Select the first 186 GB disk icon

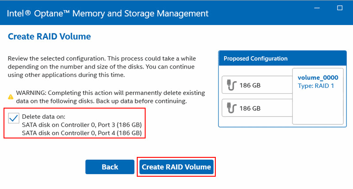pyautogui.click(x=232, y=85)
